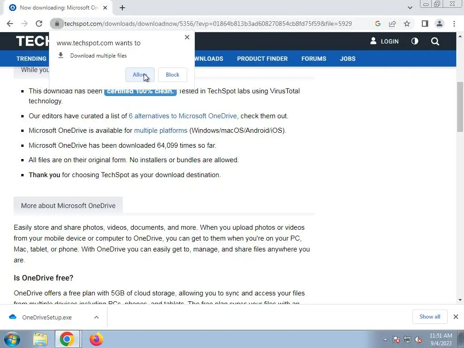The height and width of the screenshot is (348, 464).
Task: Click the scrollbar down arrow
Action: [460, 300]
